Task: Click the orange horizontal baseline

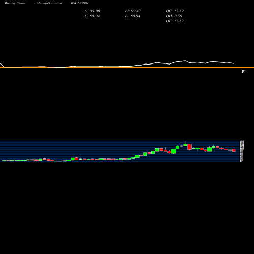Action: click(x=127, y=68)
